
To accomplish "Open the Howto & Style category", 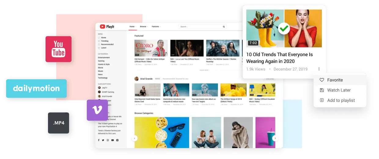I will 104,64.
